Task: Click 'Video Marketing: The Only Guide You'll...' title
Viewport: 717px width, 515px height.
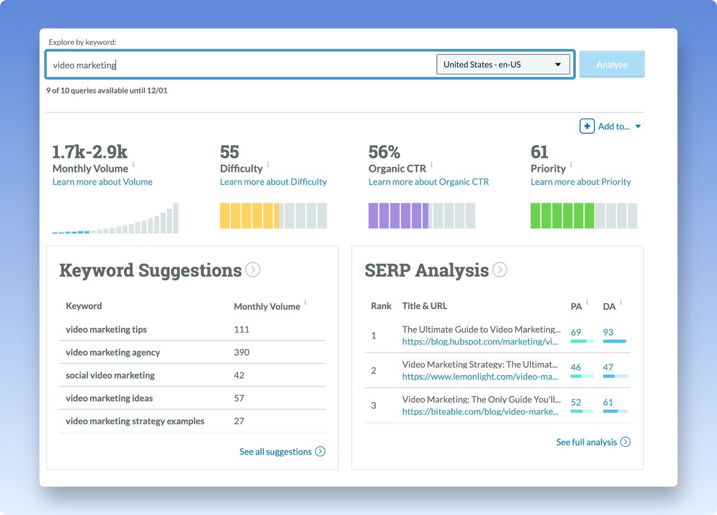Action: [x=482, y=400]
